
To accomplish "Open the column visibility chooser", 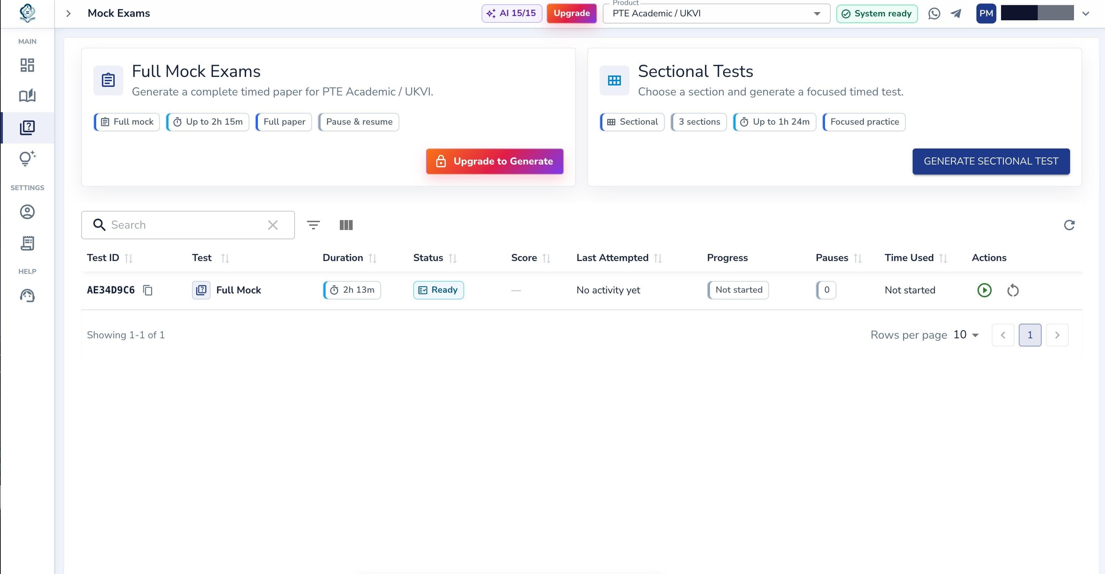I will (346, 225).
